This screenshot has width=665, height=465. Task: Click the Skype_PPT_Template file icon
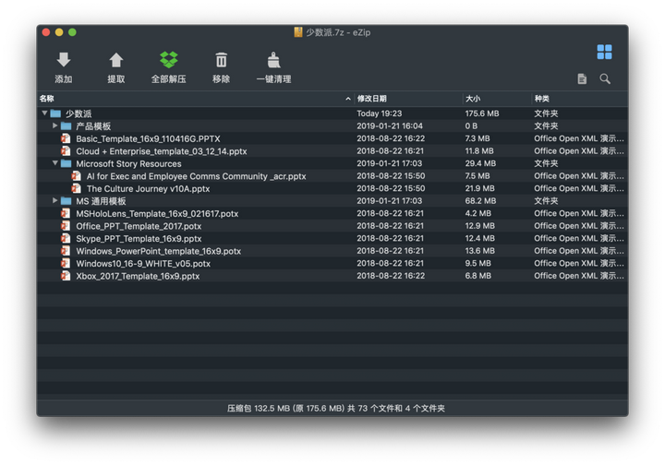(x=66, y=238)
